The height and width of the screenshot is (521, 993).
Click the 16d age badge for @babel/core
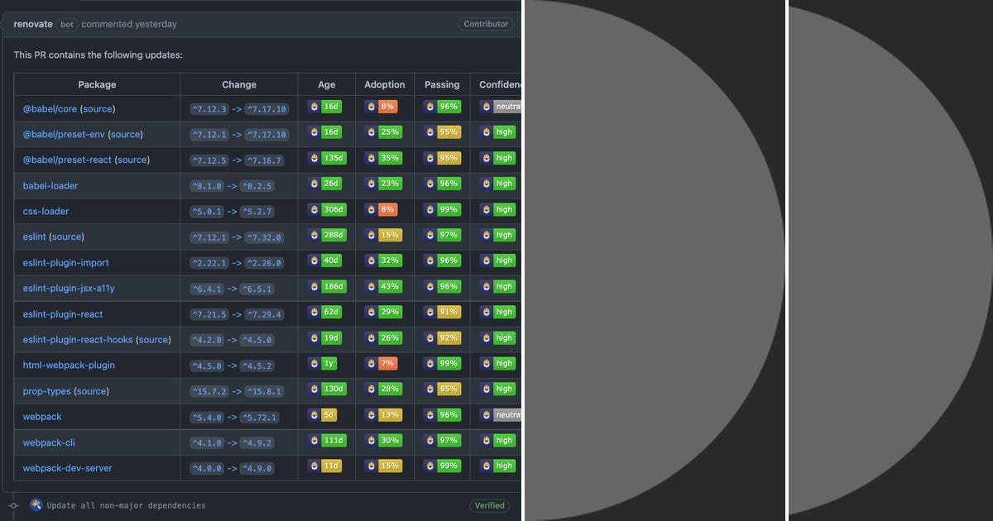tap(324, 107)
